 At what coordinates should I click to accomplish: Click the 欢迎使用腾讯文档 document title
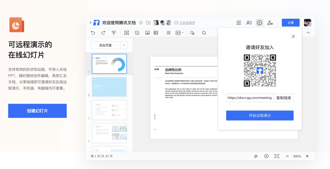point(119,23)
